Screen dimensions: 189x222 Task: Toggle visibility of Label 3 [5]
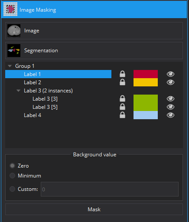pos(170,107)
